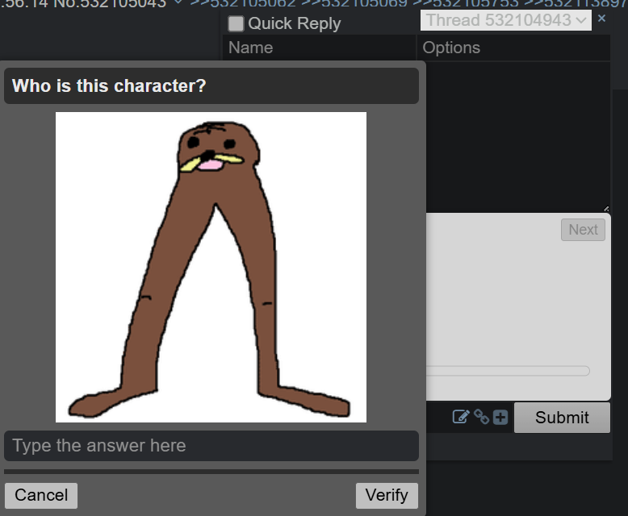628x516 pixels.
Task: Click the Next captcha button
Action: tap(583, 230)
